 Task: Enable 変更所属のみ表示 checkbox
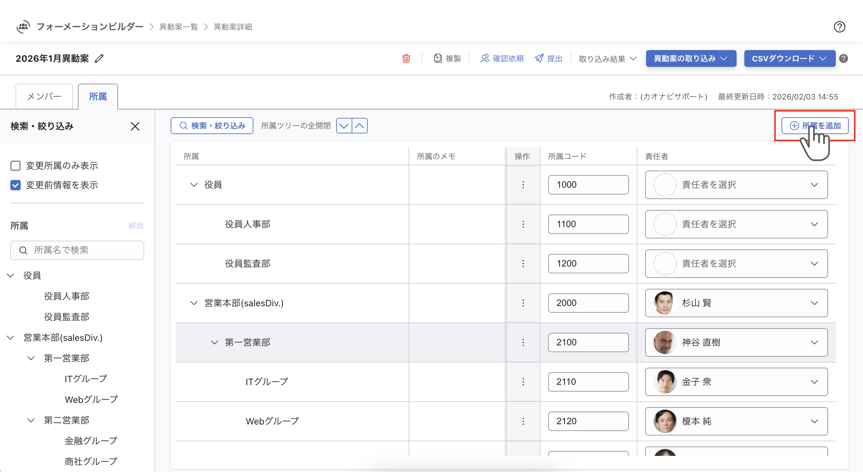click(x=15, y=166)
